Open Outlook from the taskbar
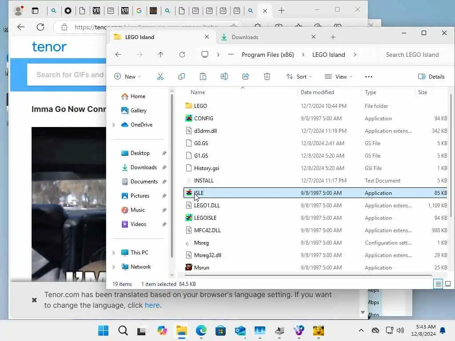Image resolution: width=455 pixels, height=341 pixels. [x=240, y=330]
